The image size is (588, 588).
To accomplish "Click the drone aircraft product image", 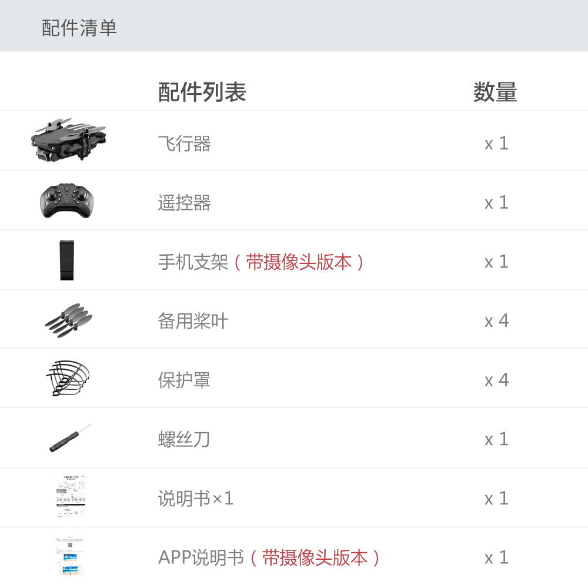I will (x=68, y=140).
